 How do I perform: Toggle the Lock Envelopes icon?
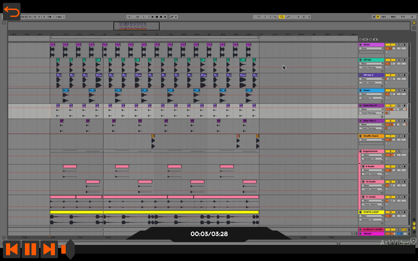coord(376,39)
